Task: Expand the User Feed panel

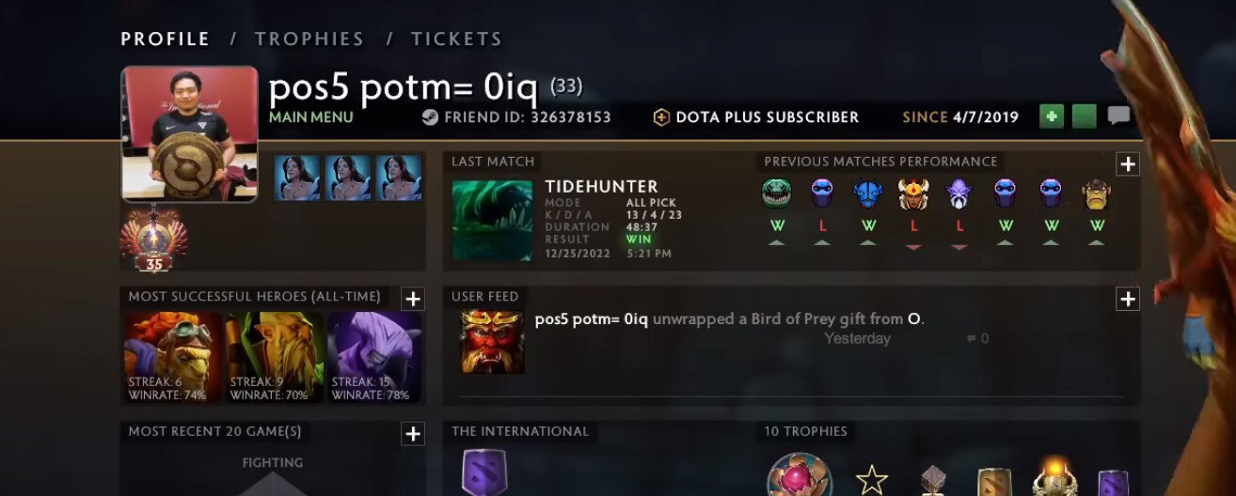Action: (x=1128, y=299)
